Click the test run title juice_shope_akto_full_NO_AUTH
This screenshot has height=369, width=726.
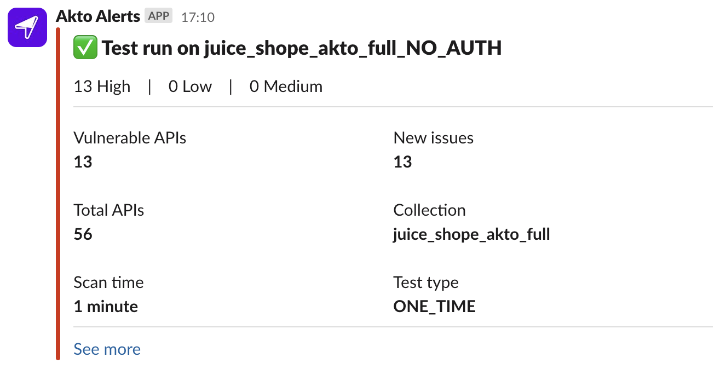(302, 48)
